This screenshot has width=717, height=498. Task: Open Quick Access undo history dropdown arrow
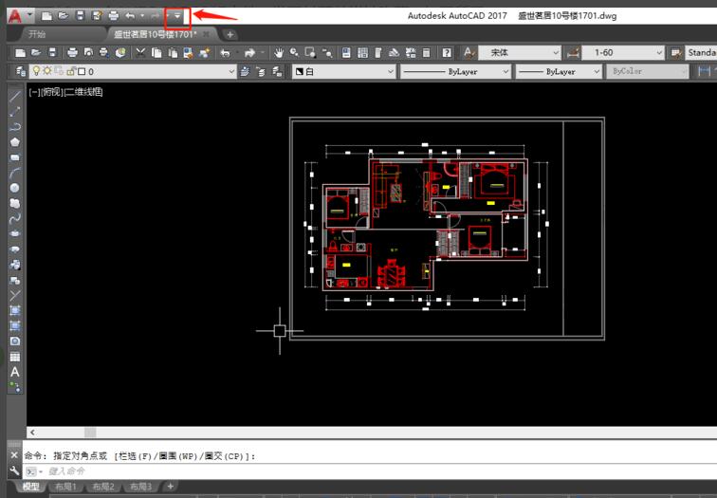[x=142, y=16]
